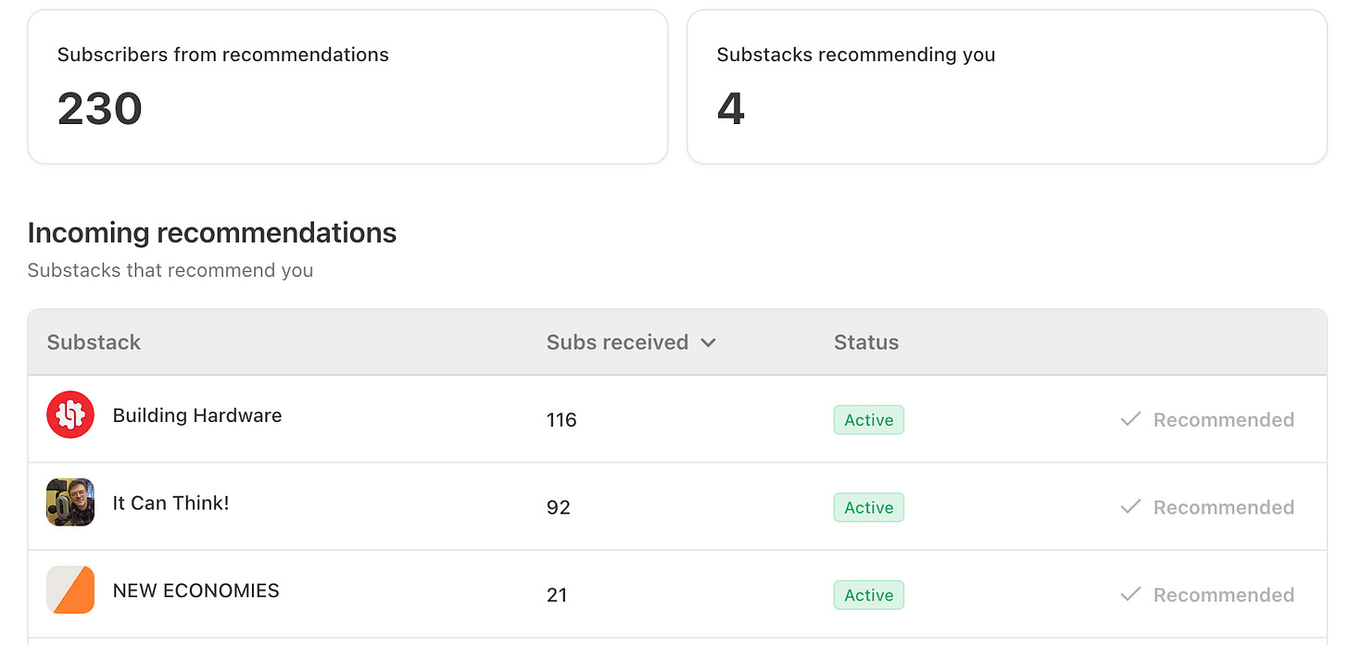The width and height of the screenshot is (1349, 645).
Task: Click checkmark icon in Building Hardware row
Action: click(x=1130, y=419)
